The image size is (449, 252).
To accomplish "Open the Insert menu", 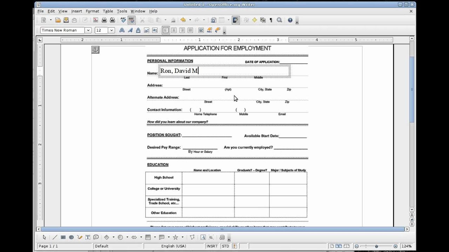I will pos(76,11).
